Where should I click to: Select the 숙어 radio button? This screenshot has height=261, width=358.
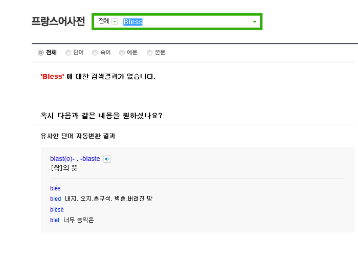[95, 53]
